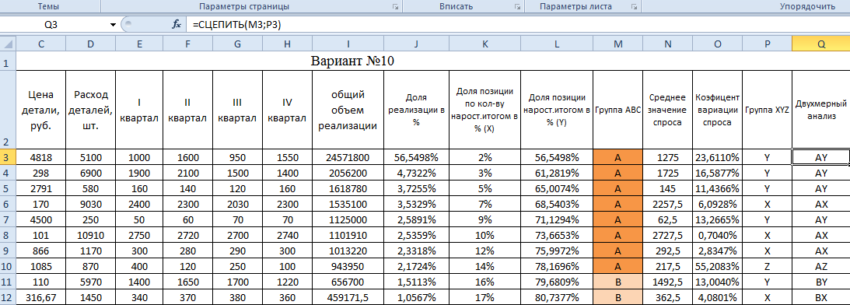Click cell with value 1492,5

pos(667,282)
